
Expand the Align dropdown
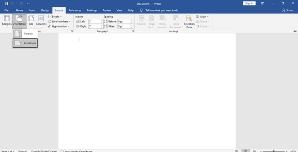pos(202,17)
